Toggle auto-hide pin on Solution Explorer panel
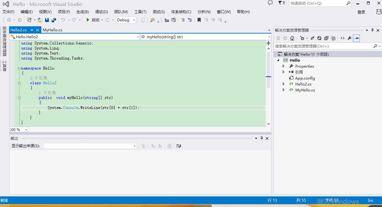 (x=372, y=30)
